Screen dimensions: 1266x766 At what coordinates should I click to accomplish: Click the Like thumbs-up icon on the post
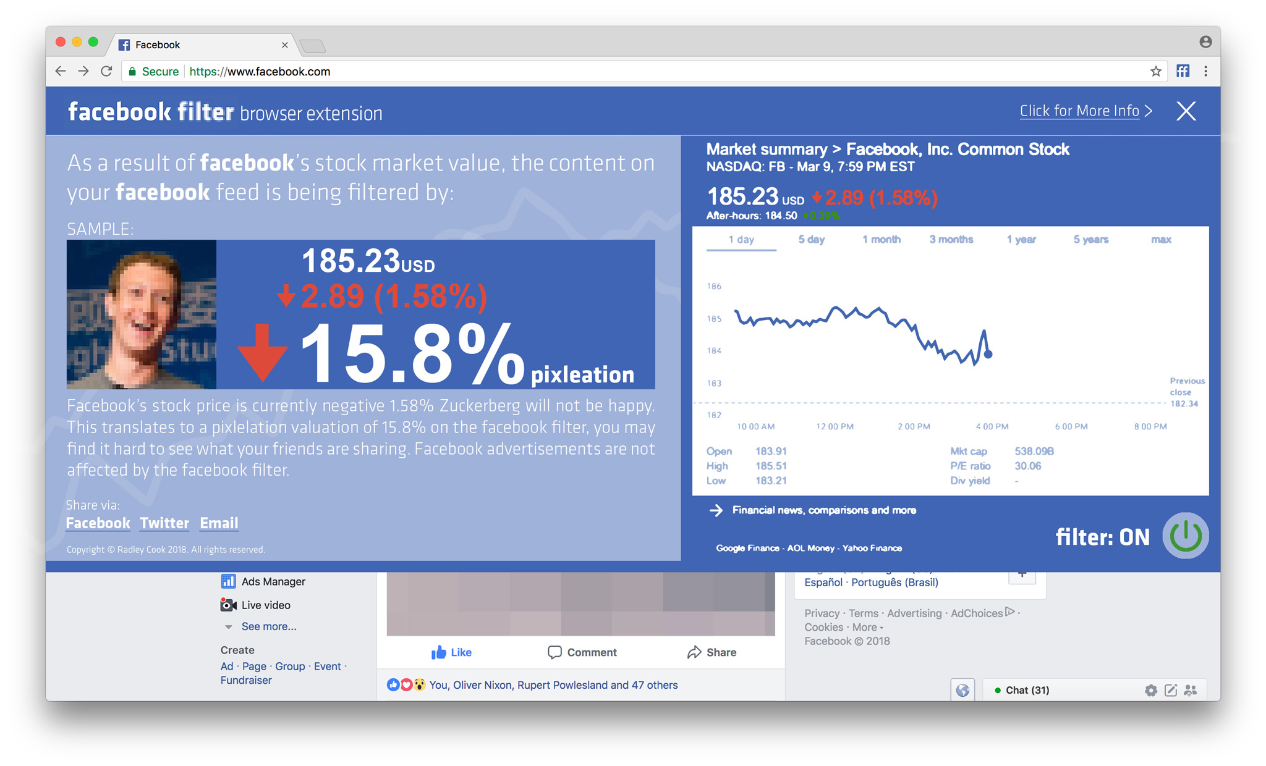coord(440,652)
